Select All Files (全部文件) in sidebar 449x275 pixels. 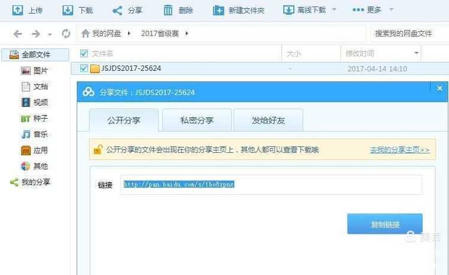35,55
